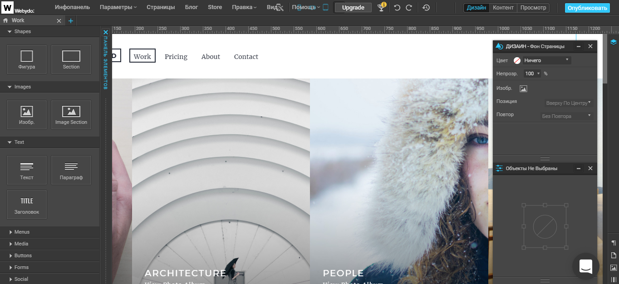
Task: Open the Блог menu
Action: pyautogui.click(x=192, y=7)
